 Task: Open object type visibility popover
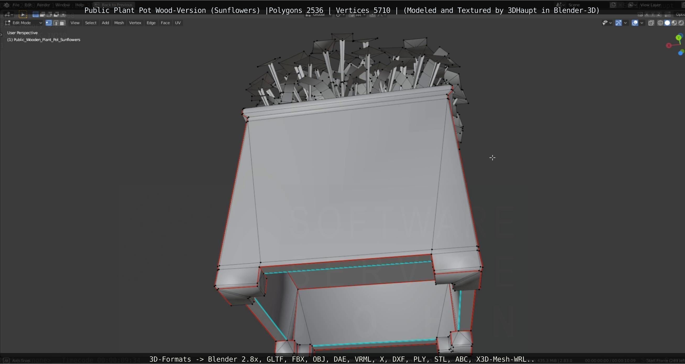click(x=605, y=23)
